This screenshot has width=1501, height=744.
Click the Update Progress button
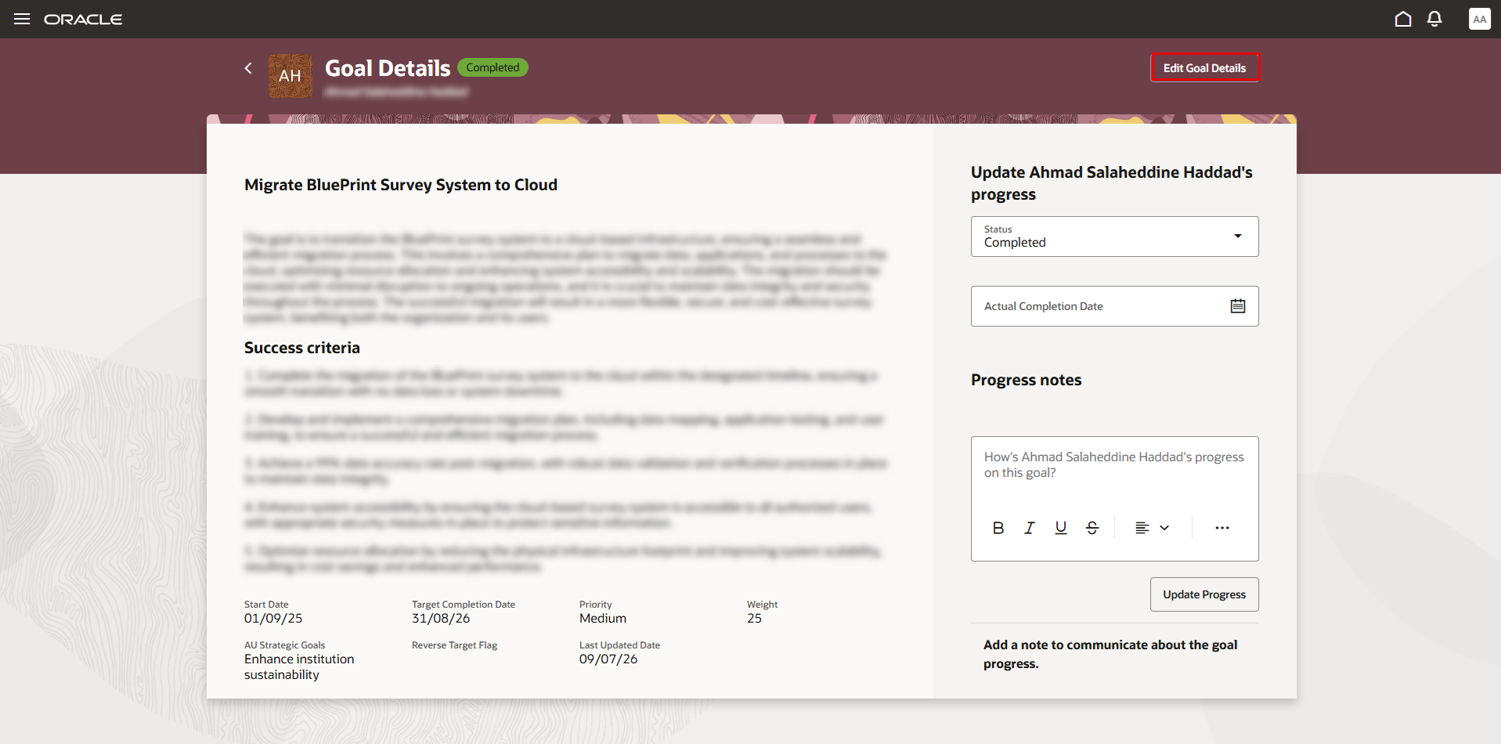pos(1204,594)
